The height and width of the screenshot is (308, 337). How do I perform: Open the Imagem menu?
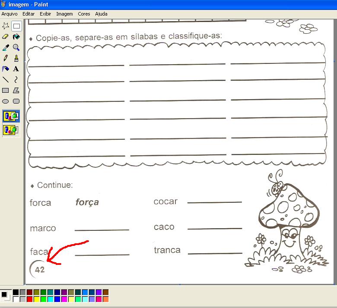[x=64, y=14]
